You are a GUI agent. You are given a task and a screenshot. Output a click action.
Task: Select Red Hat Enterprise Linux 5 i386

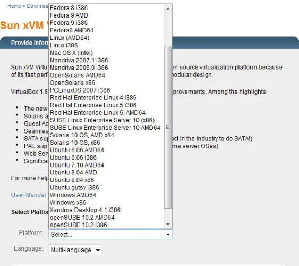(x=106, y=105)
